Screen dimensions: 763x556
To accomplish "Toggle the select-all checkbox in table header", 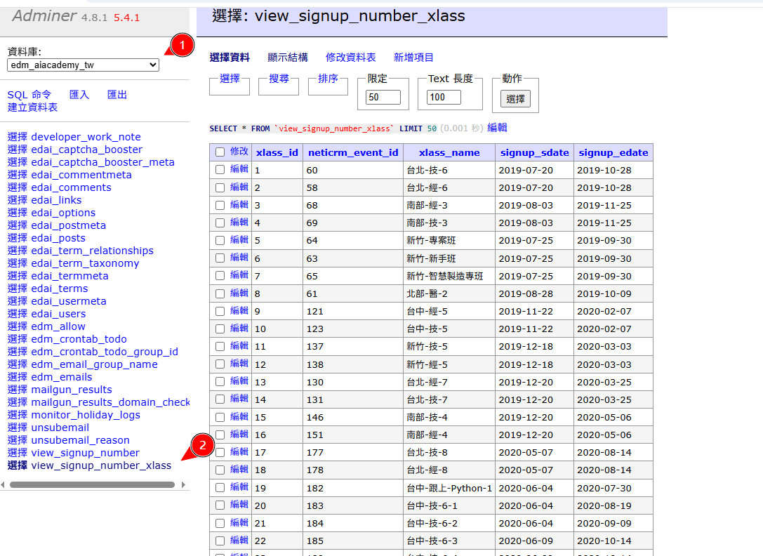I will (220, 152).
